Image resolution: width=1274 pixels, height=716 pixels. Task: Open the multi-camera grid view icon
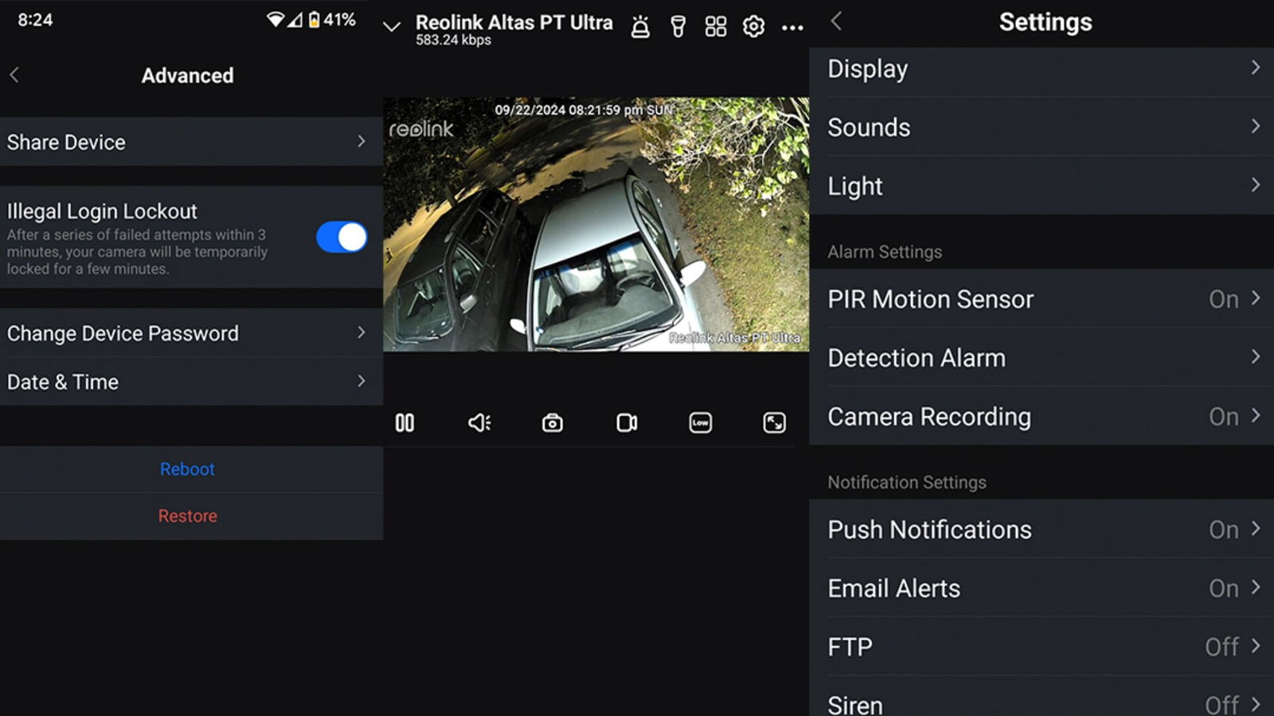click(715, 27)
